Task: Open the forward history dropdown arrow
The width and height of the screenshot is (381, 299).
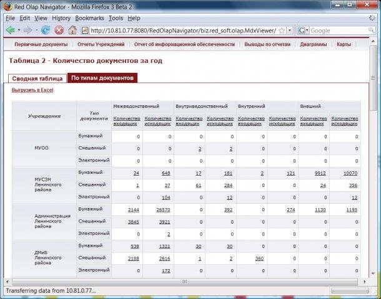Action: point(36,31)
